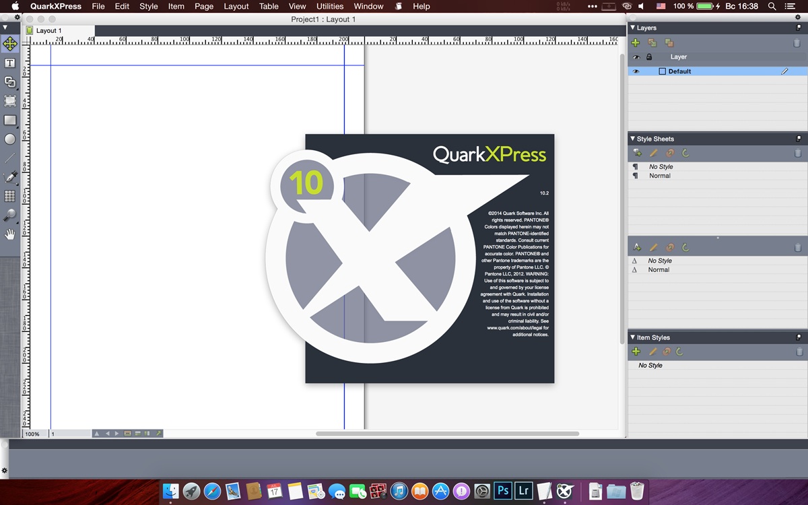808x505 pixels.
Task: Select the Pan hand tool
Action: pyautogui.click(x=10, y=234)
